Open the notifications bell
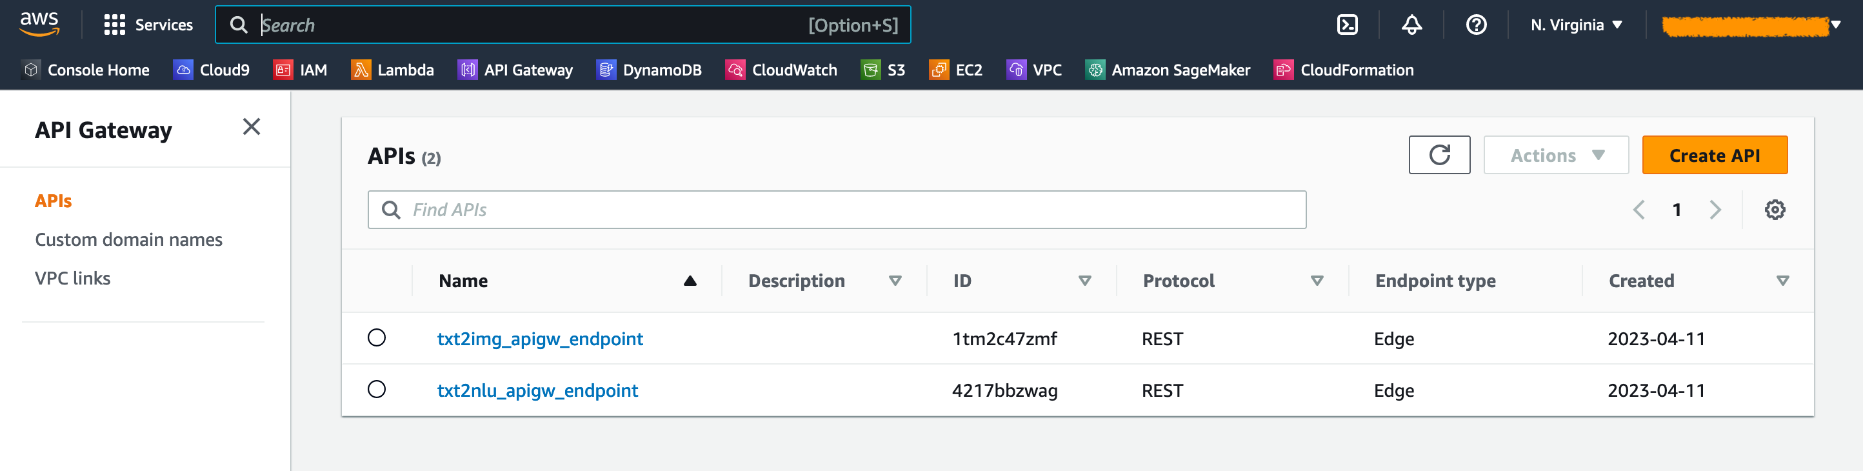 tap(1411, 25)
